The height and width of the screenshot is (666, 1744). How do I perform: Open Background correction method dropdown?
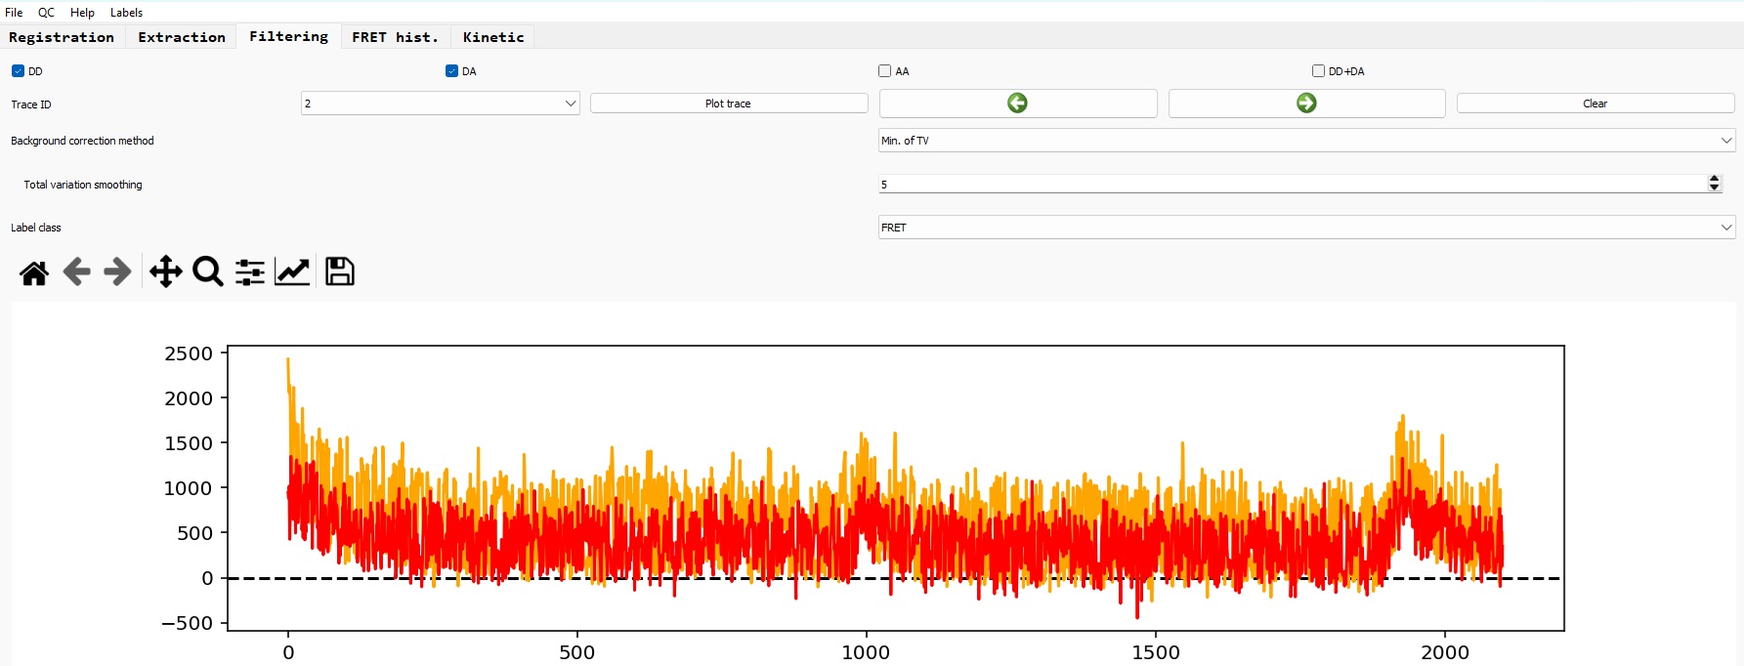pos(1306,141)
